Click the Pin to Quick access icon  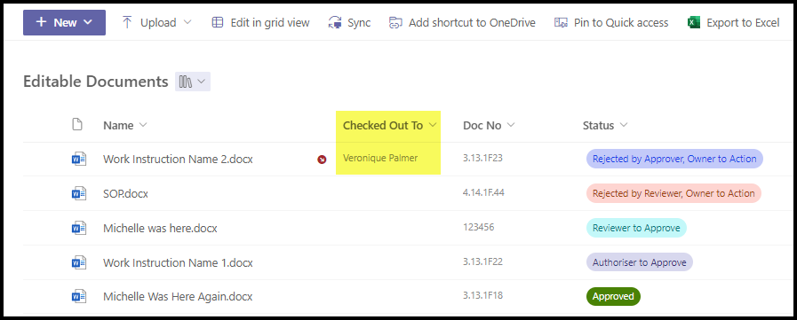(x=562, y=22)
